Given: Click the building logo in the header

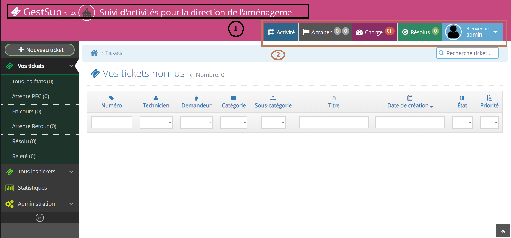Looking at the screenshot, I should [x=87, y=13].
